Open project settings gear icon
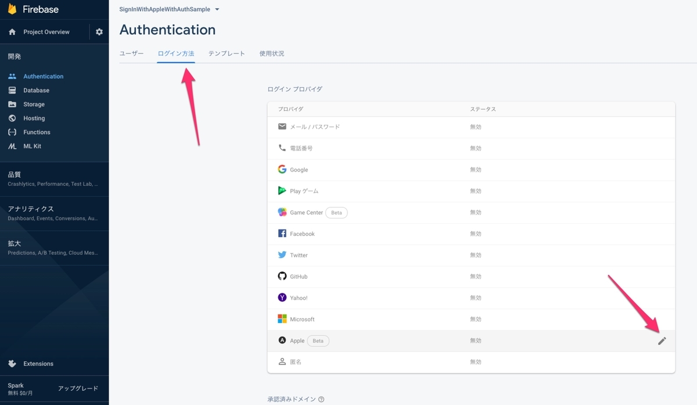Image resolution: width=697 pixels, height=405 pixels. (x=99, y=32)
